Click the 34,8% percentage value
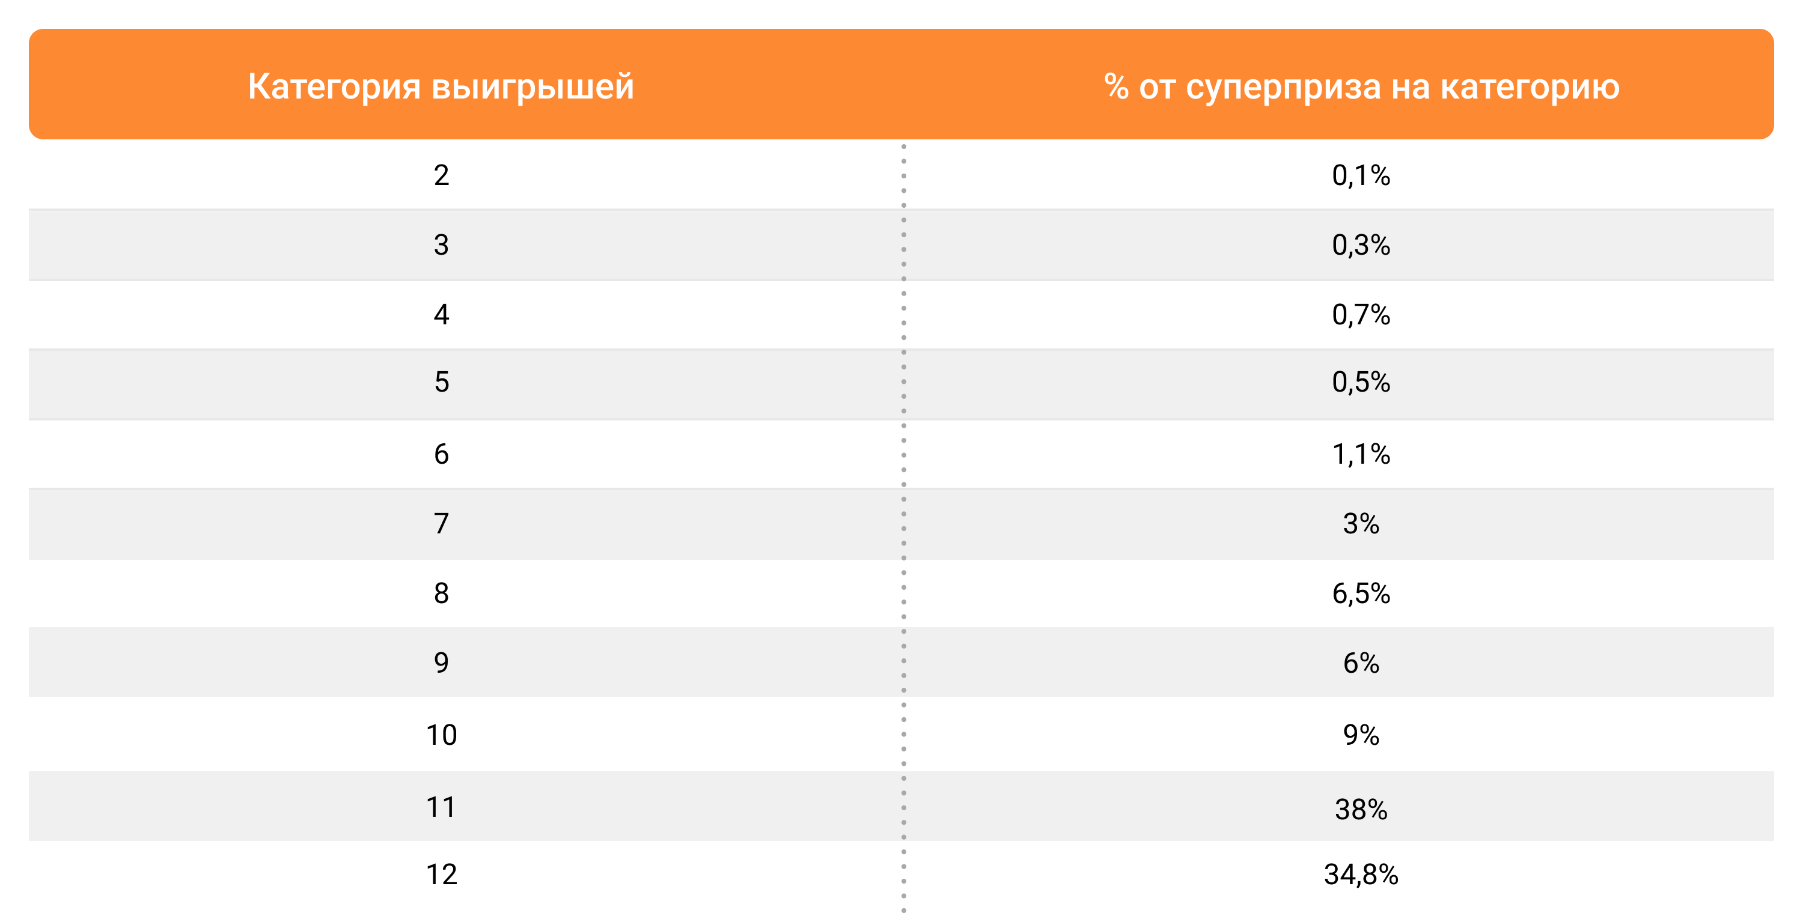The image size is (1803, 913). point(1361,875)
